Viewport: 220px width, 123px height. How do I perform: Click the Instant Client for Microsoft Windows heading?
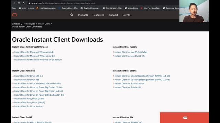coord(30,47)
